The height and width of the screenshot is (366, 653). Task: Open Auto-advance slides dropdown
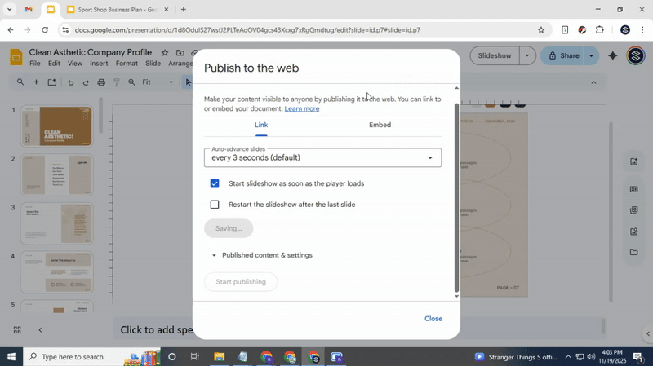point(322,157)
